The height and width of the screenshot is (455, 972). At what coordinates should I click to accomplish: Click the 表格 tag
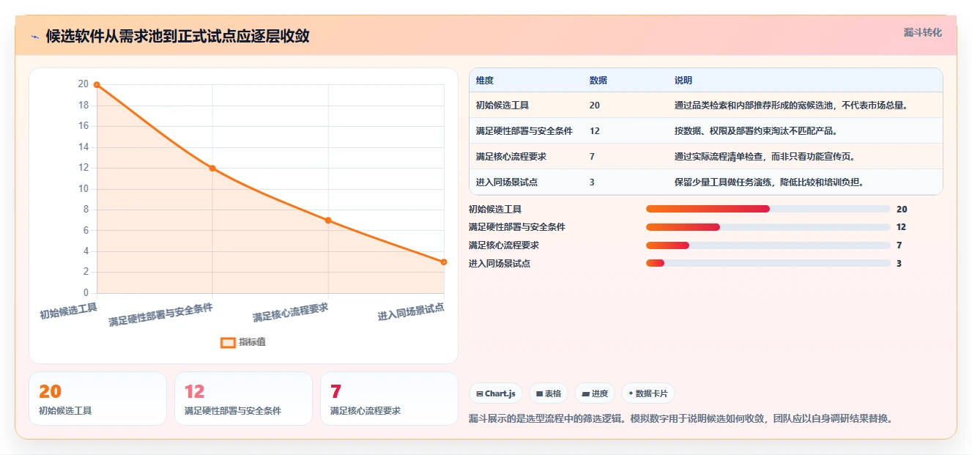coord(549,393)
